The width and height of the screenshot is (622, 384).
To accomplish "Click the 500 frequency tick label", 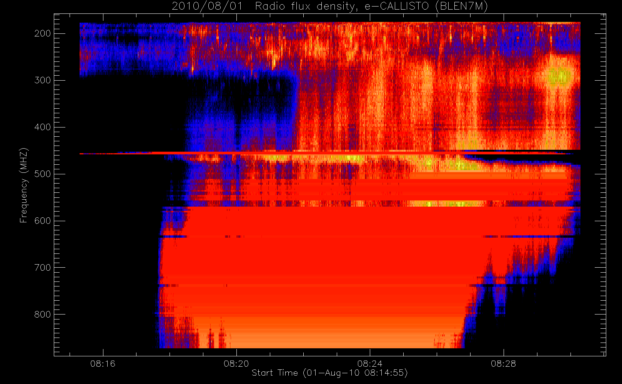I will pyautogui.click(x=43, y=174).
